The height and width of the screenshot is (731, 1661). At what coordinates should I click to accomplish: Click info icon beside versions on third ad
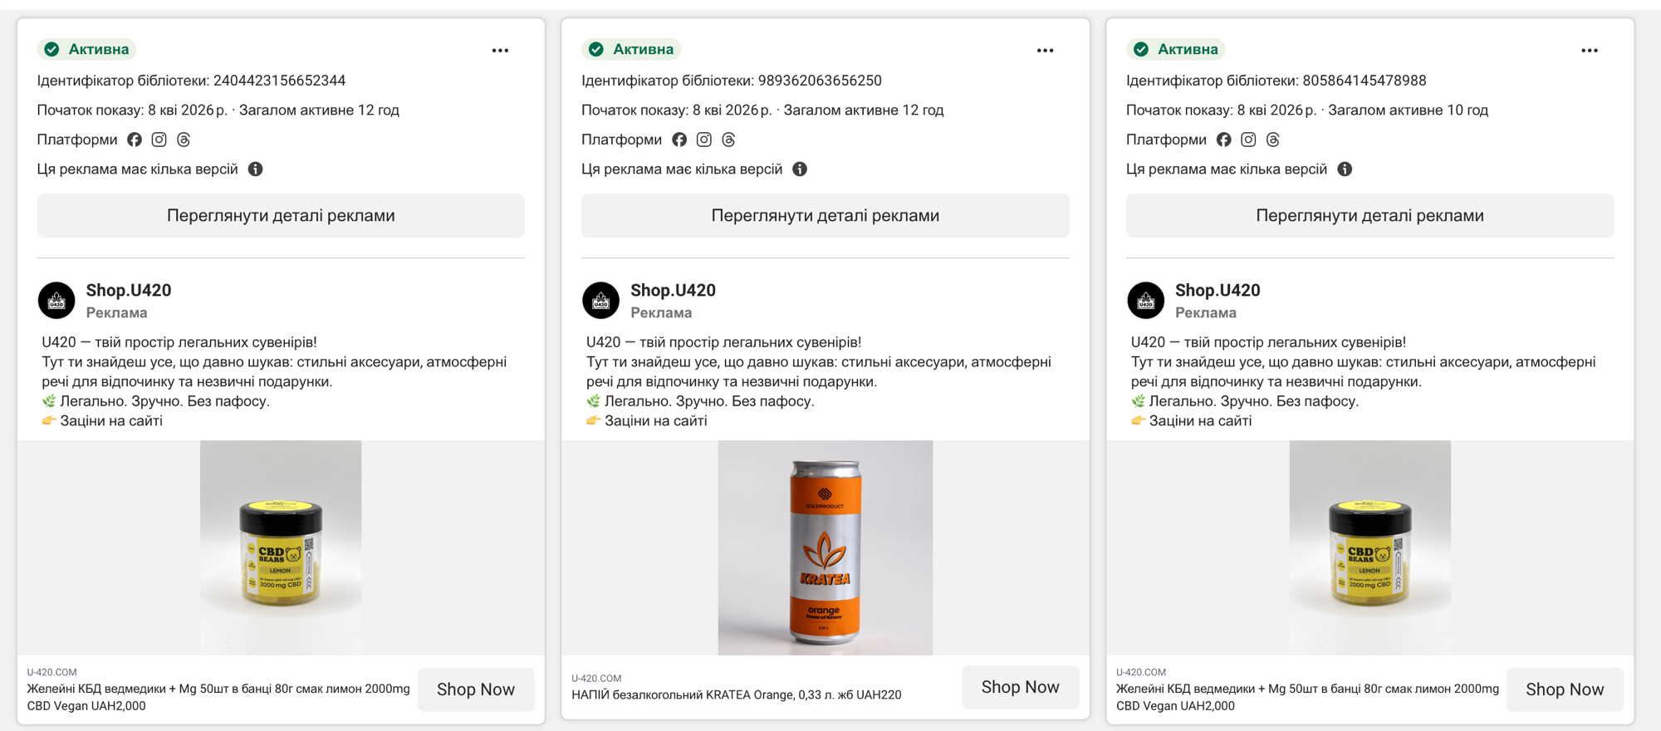point(1345,169)
